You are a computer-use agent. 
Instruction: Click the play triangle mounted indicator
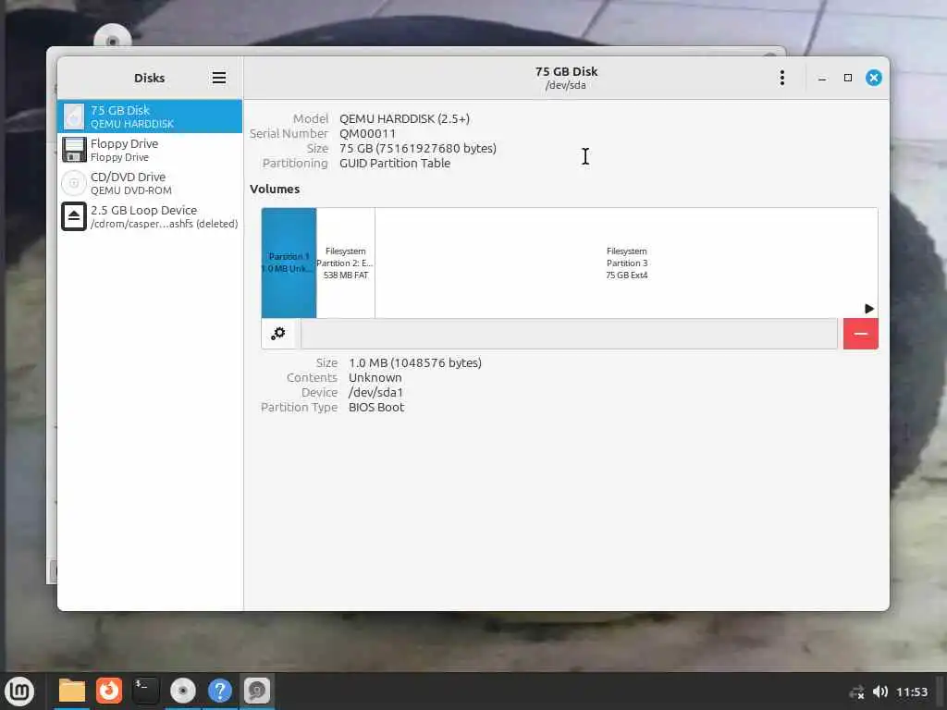click(869, 309)
